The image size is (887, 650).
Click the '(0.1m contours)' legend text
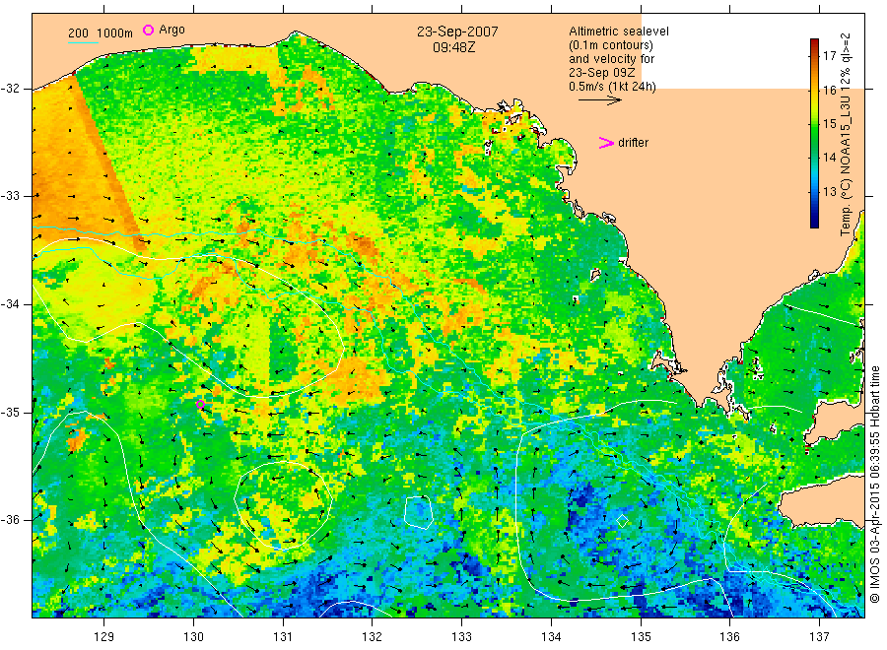[610, 45]
